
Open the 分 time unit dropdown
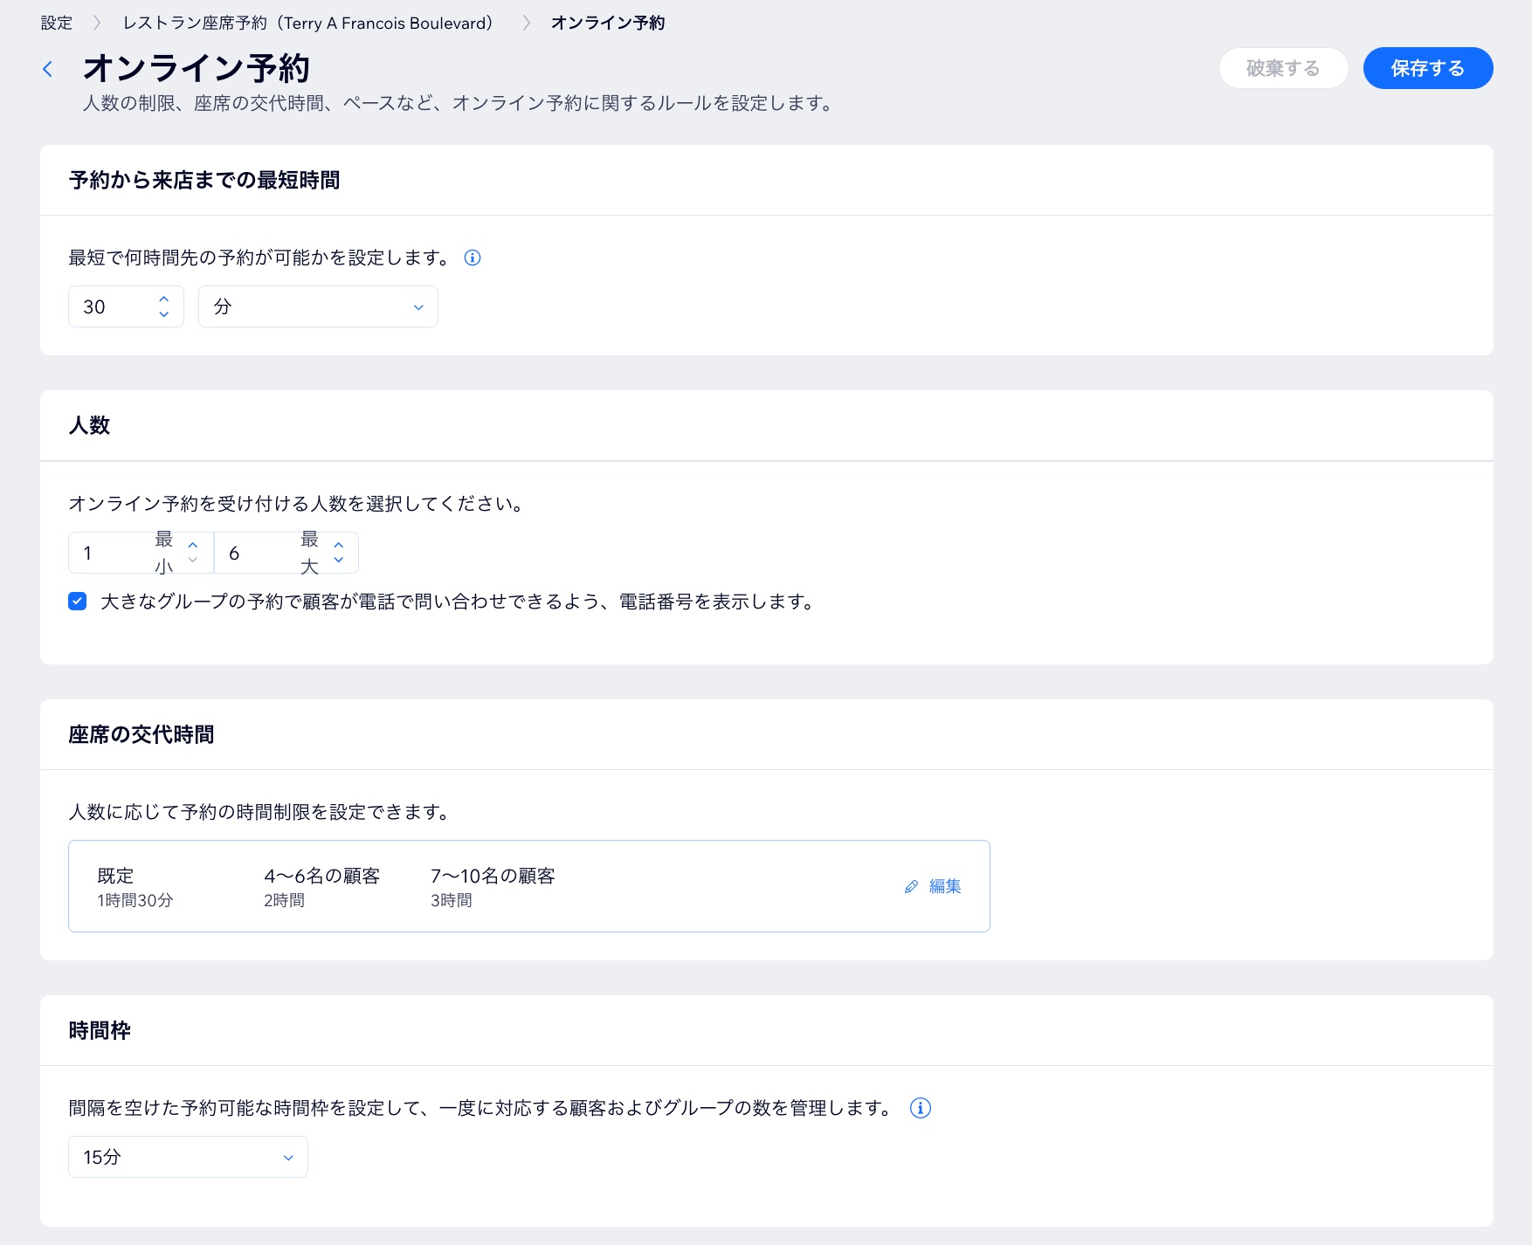click(318, 306)
